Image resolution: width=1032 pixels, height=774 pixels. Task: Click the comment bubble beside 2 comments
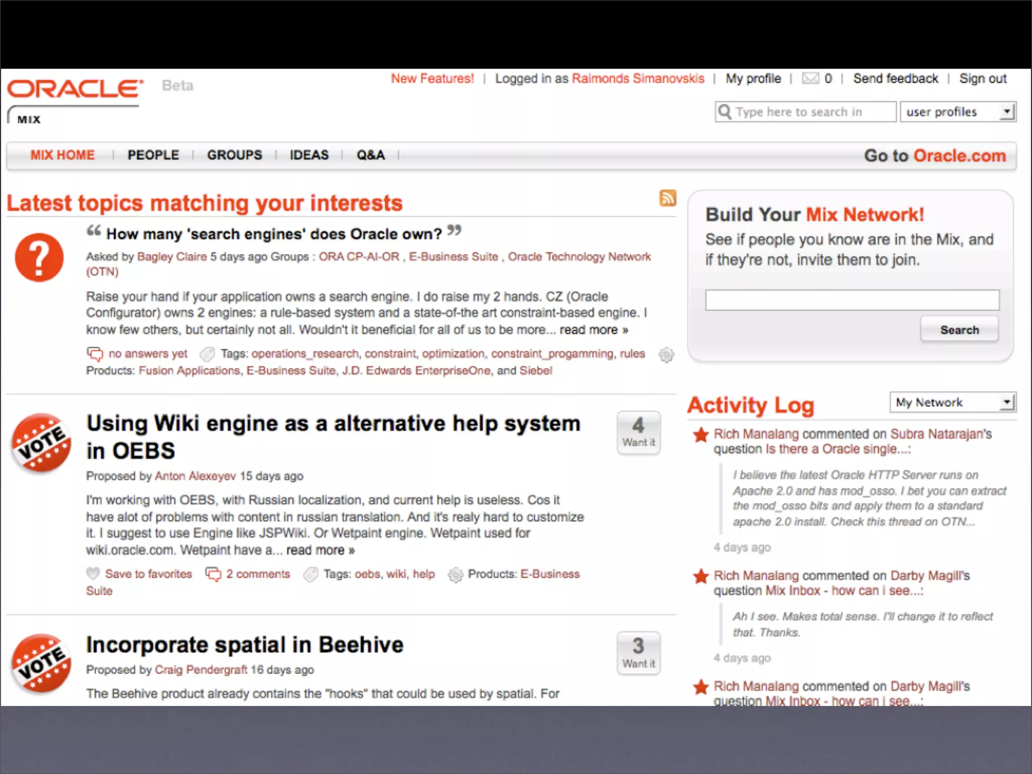click(213, 574)
